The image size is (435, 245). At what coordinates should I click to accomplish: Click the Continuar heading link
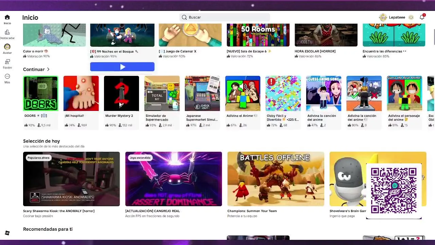[x=34, y=69]
